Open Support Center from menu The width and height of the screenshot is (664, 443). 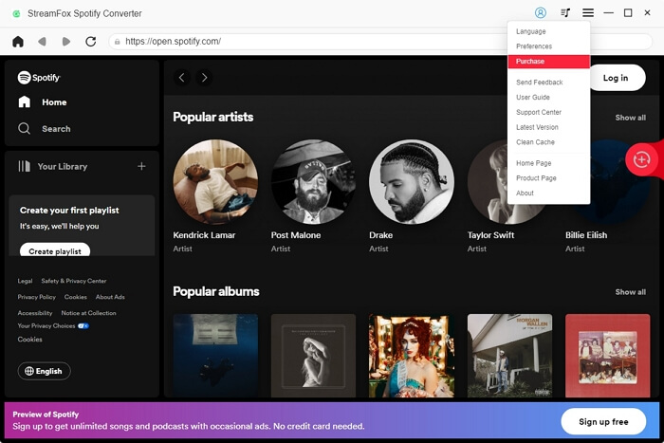539,112
